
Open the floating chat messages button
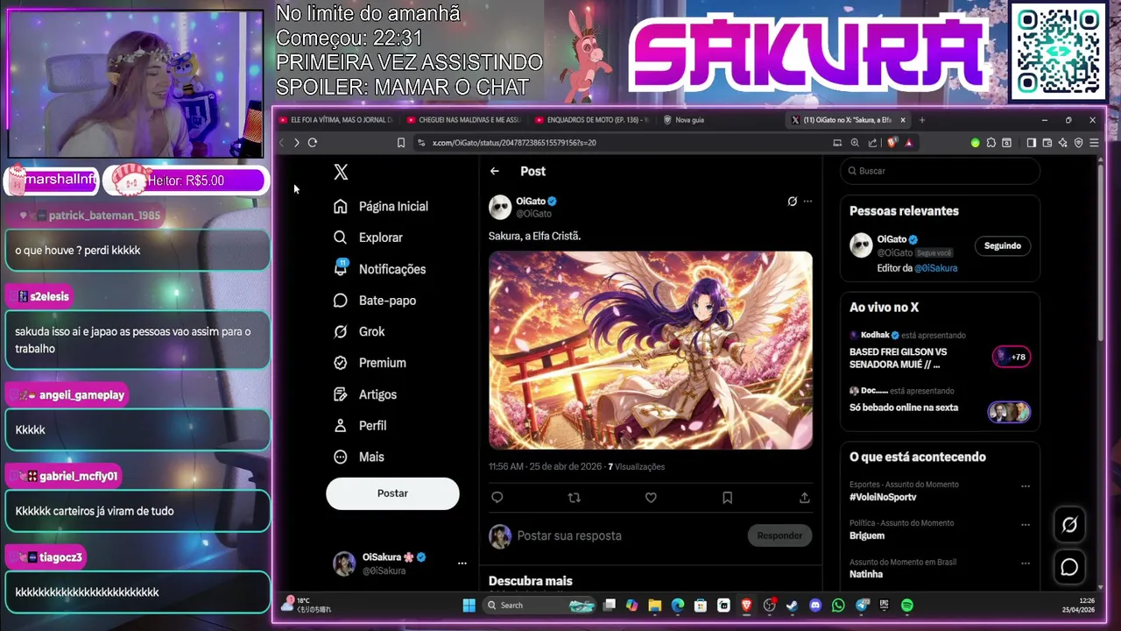coord(1069,567)
